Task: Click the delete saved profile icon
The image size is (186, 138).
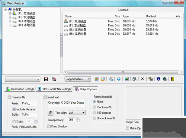Action: point(54,79)
